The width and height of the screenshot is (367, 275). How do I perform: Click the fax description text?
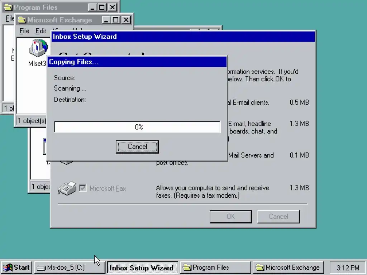click(x=213, y=192)
